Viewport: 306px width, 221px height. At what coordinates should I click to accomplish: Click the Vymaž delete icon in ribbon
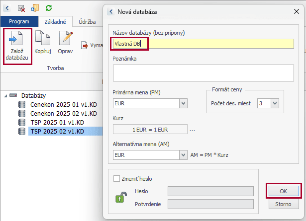(85, 46)
